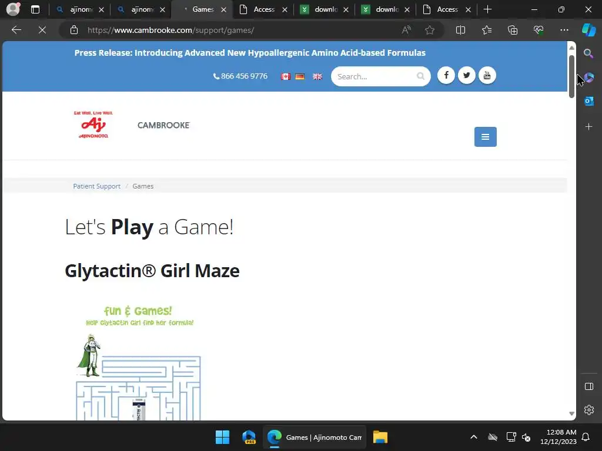
Task: Switch to first download tab
Action: click(x=325, y=9)
